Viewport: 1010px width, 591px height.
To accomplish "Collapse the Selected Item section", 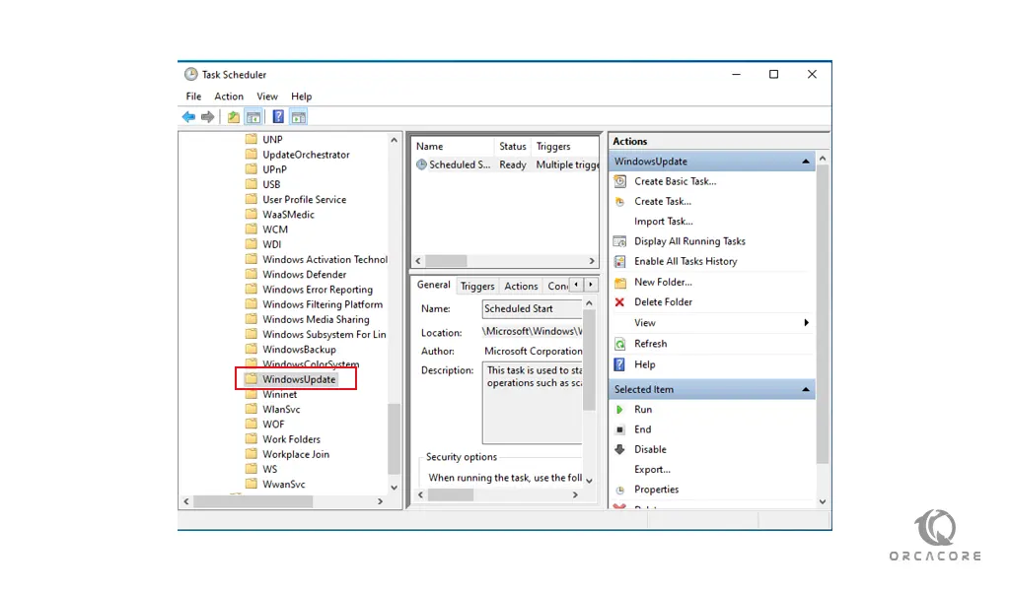I will (x=806, y=390).
